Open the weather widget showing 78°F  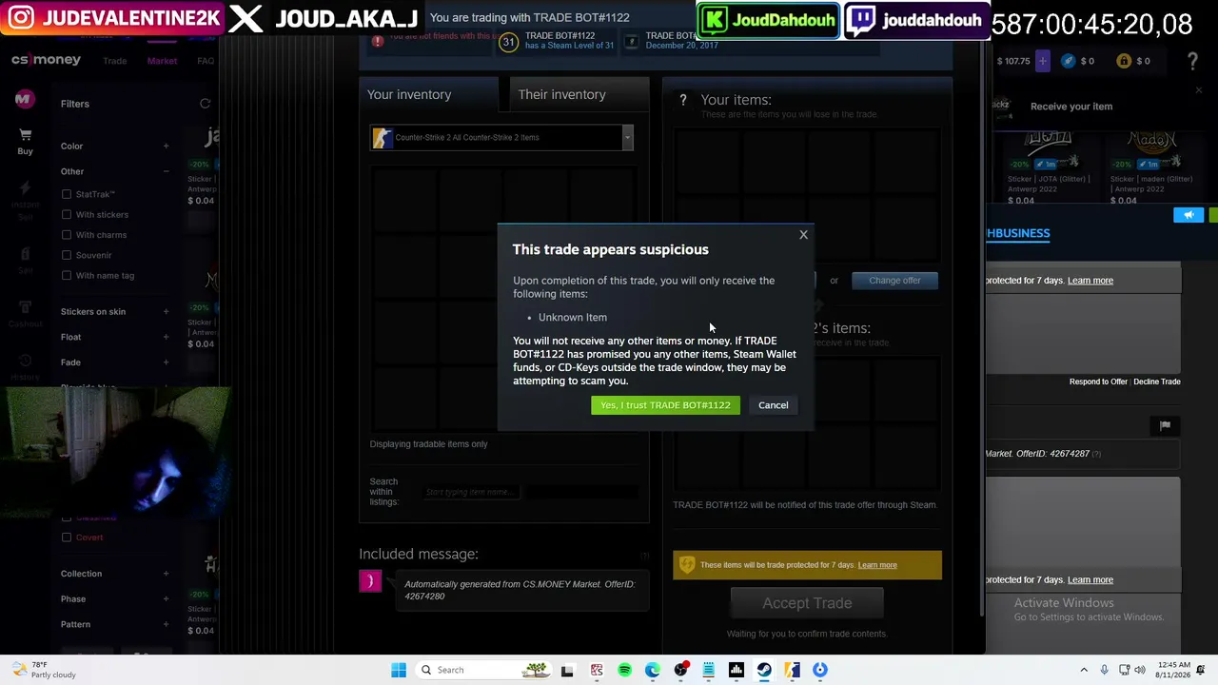tap(46, 670)
